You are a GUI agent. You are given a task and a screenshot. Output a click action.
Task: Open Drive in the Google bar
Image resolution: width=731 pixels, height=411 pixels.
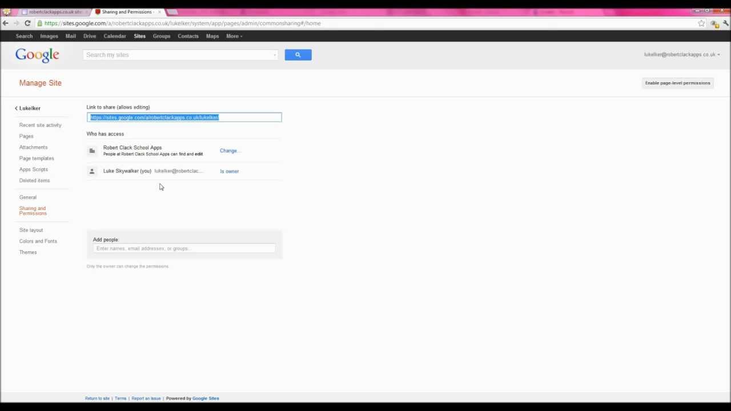[x=90, y=36]
